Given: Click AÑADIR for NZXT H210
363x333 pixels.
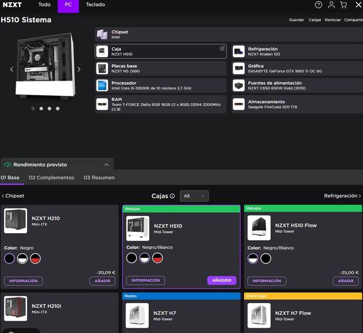Looking at the screenshot, I should click(x=102, y=281).
